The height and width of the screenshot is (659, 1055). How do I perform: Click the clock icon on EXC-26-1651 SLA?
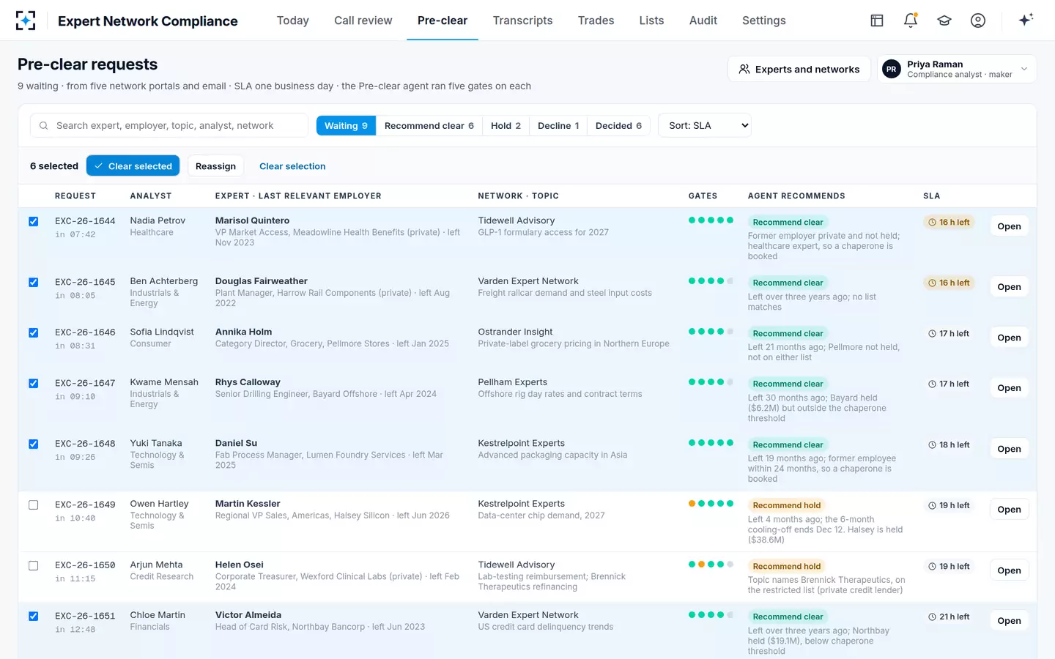click(932, 617)
